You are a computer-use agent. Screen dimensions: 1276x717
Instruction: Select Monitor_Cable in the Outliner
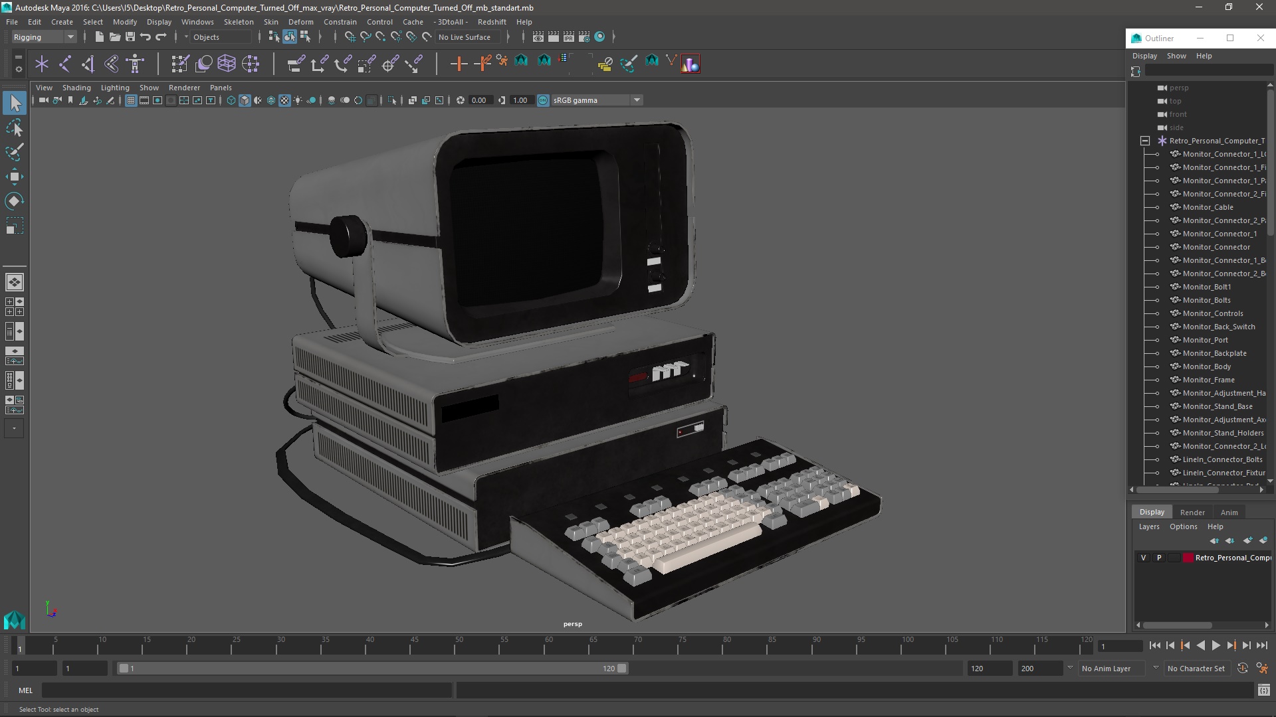[x=1208, y=207]
